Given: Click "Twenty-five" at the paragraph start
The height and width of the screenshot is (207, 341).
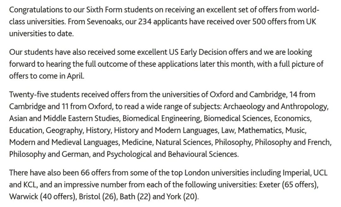Looking at the screenshot, I should pyautogui.click(x=28, y=94).
